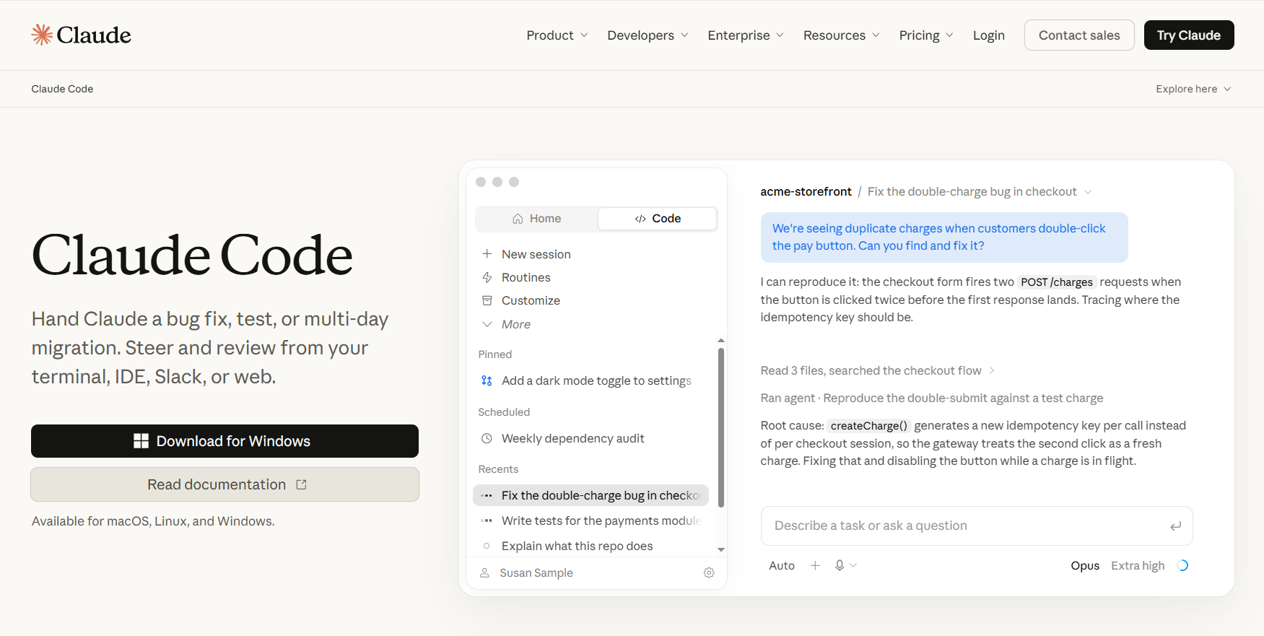
Task: Click the Claude logo
Action: (x=81, y=35)
